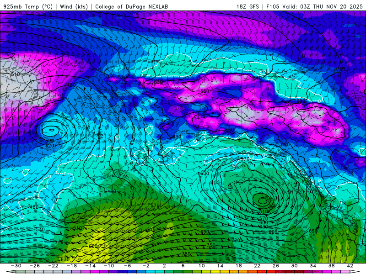The height and width of the screenshot is (274, 366).
Task: Click the -26 colorbar label
Action: (35, 266)
